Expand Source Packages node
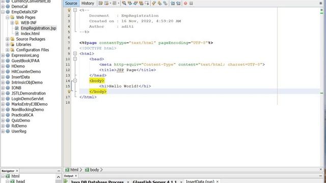Screen dimensions: 326x183 8,39
